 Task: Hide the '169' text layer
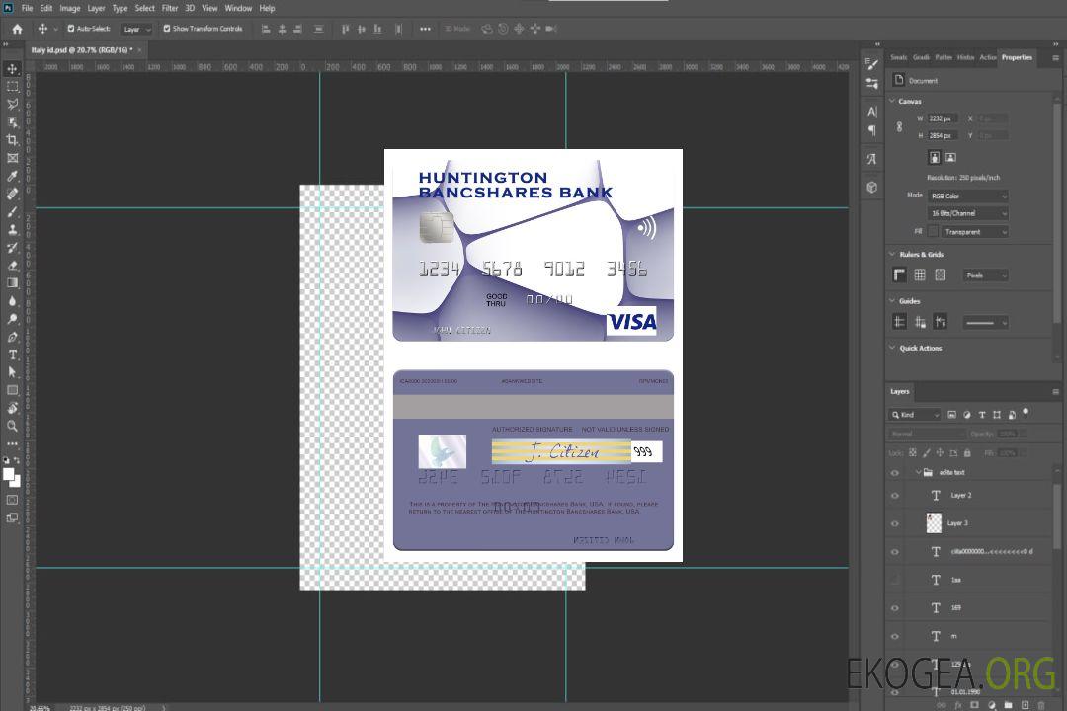point(895,608)
